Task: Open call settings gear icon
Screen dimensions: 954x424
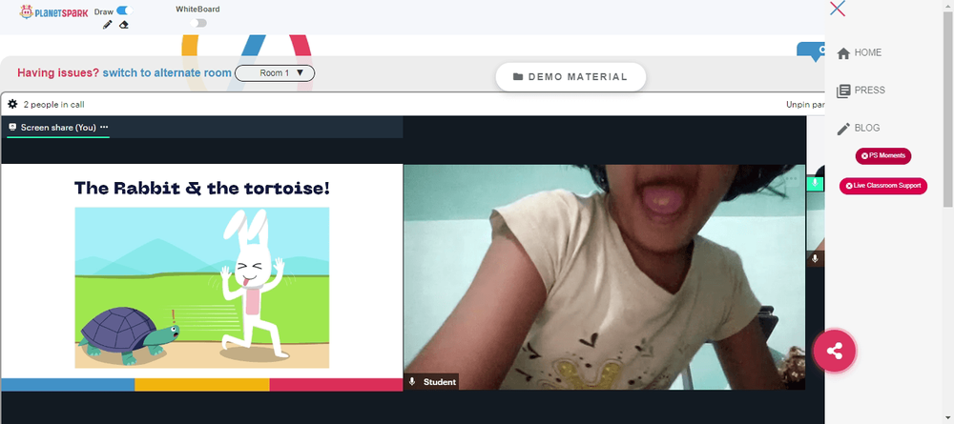Action: coord(12,105)
